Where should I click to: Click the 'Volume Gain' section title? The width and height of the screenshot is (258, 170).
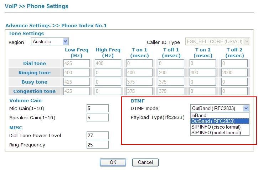(26, 100)
